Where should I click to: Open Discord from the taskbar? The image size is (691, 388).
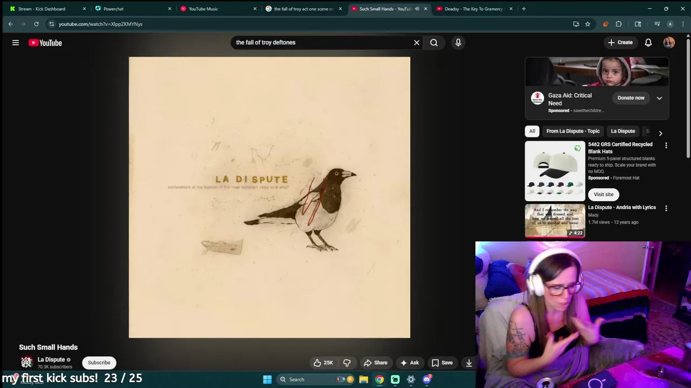coord(427,379)
